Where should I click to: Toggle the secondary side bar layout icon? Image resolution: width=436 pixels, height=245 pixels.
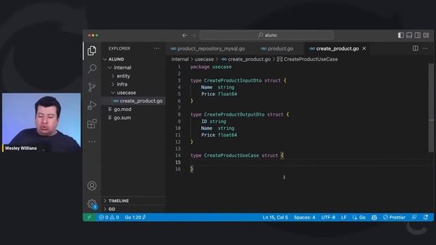pos(418,35)
